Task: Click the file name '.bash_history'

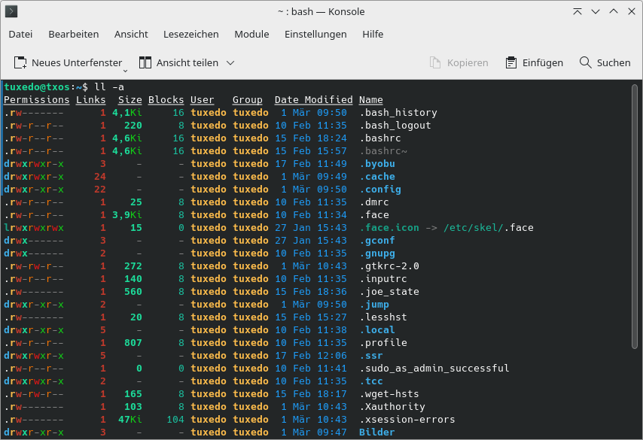Action: click(398, 113)
